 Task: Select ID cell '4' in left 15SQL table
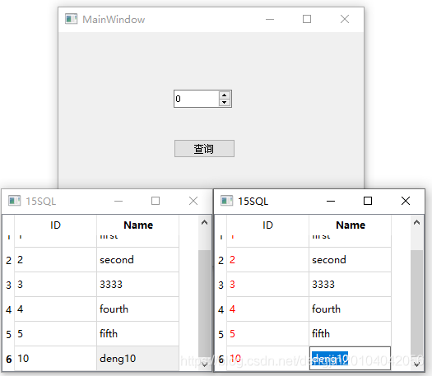tap(55, 309)
